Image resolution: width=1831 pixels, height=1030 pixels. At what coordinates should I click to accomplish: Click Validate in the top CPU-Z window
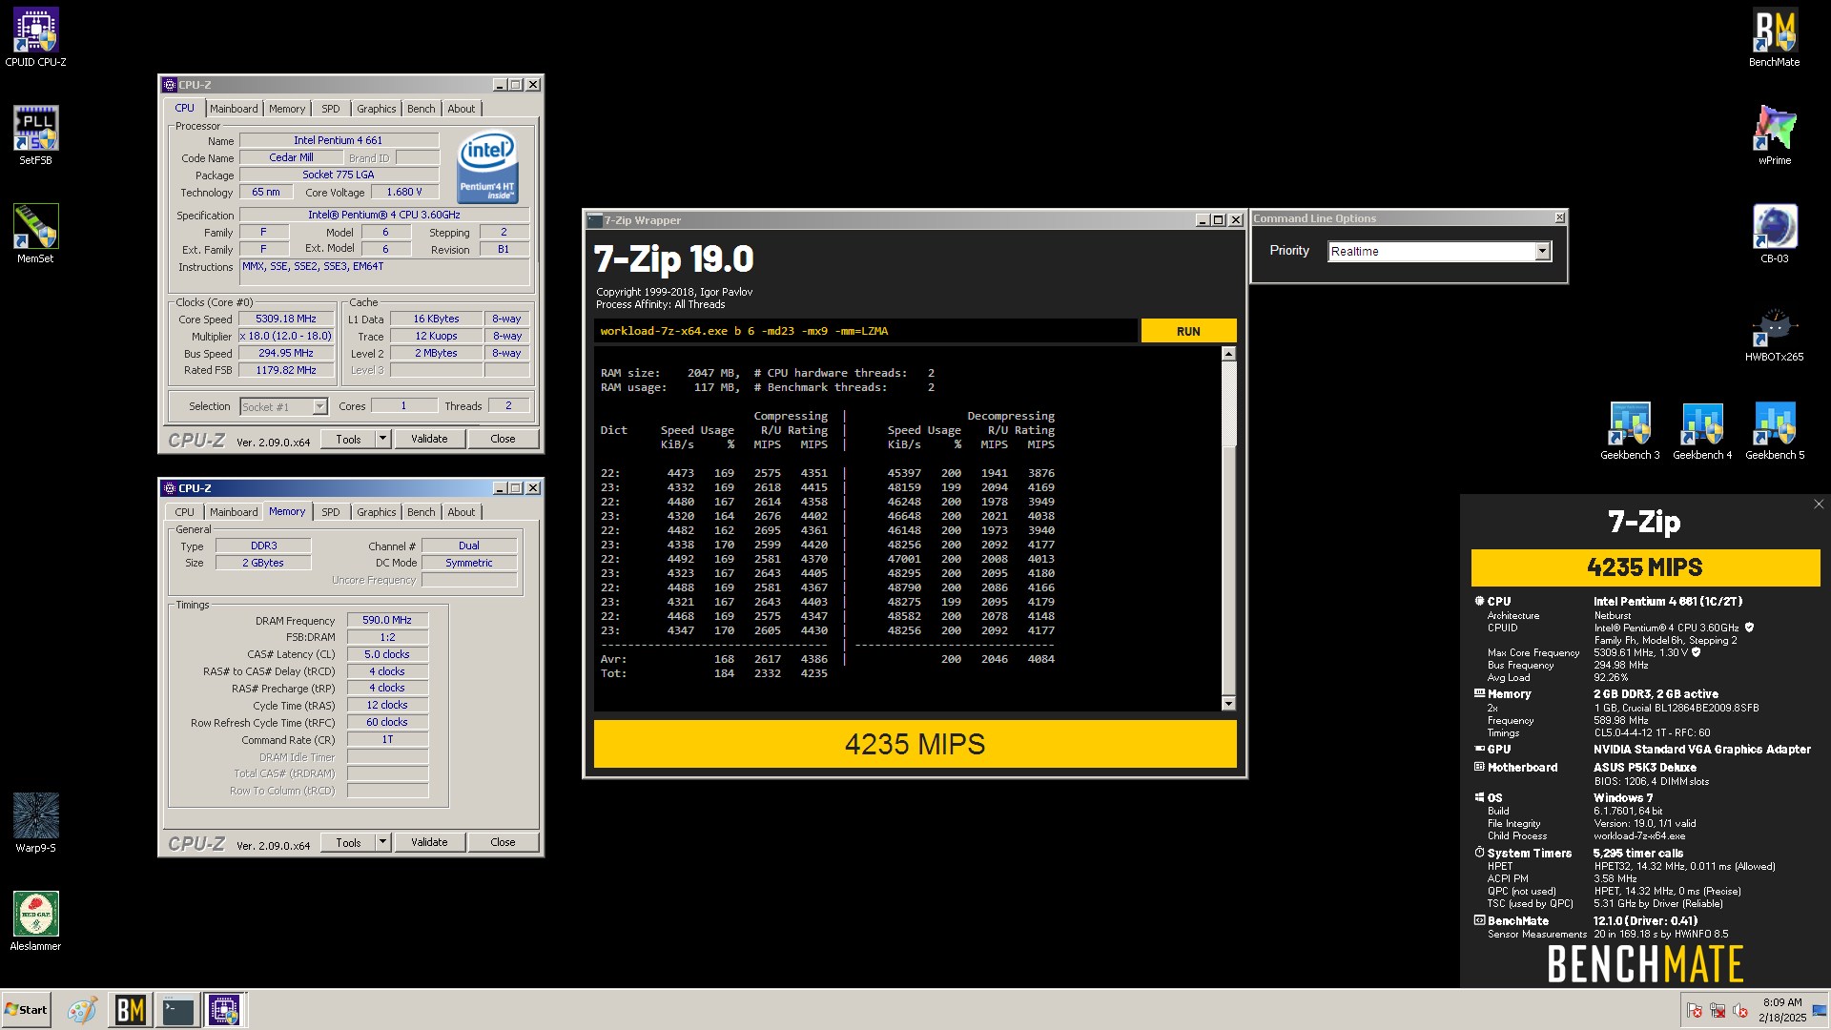tap(429, 439)
